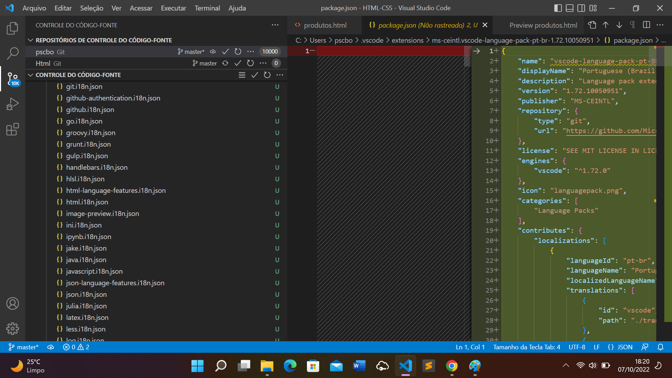Image resolution: width=672 pixels, height=378 pixels.
Task: Change LF end of line sequence
Action: tap(597, 347)
